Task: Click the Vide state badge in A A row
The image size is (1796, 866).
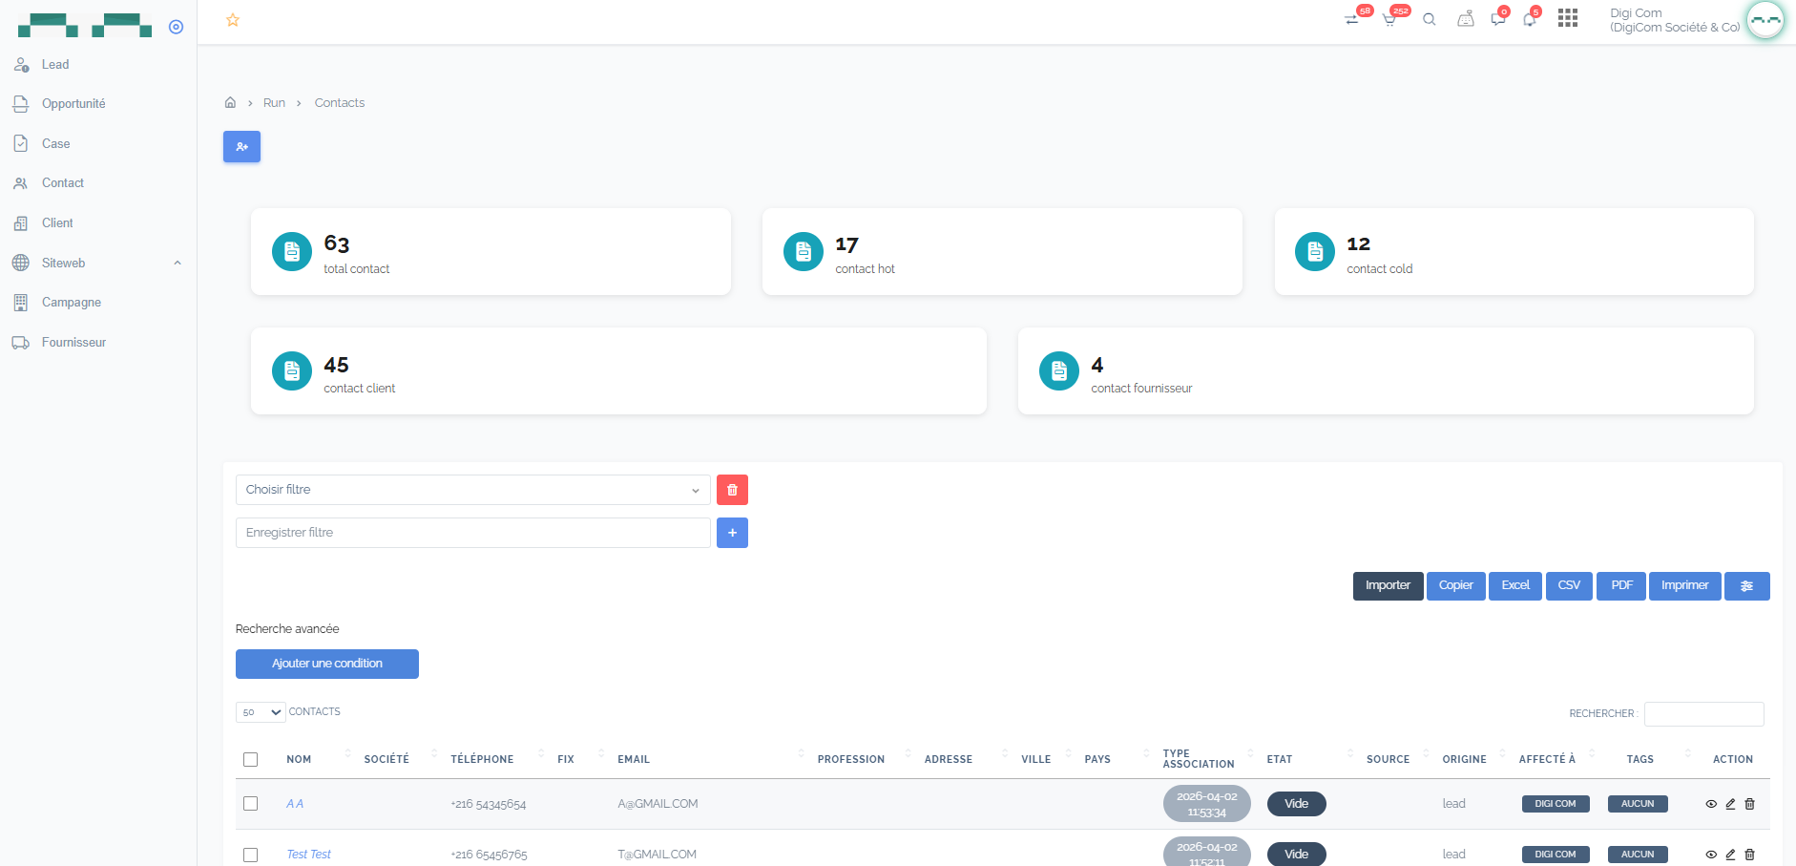Action: coord(1297,804)
